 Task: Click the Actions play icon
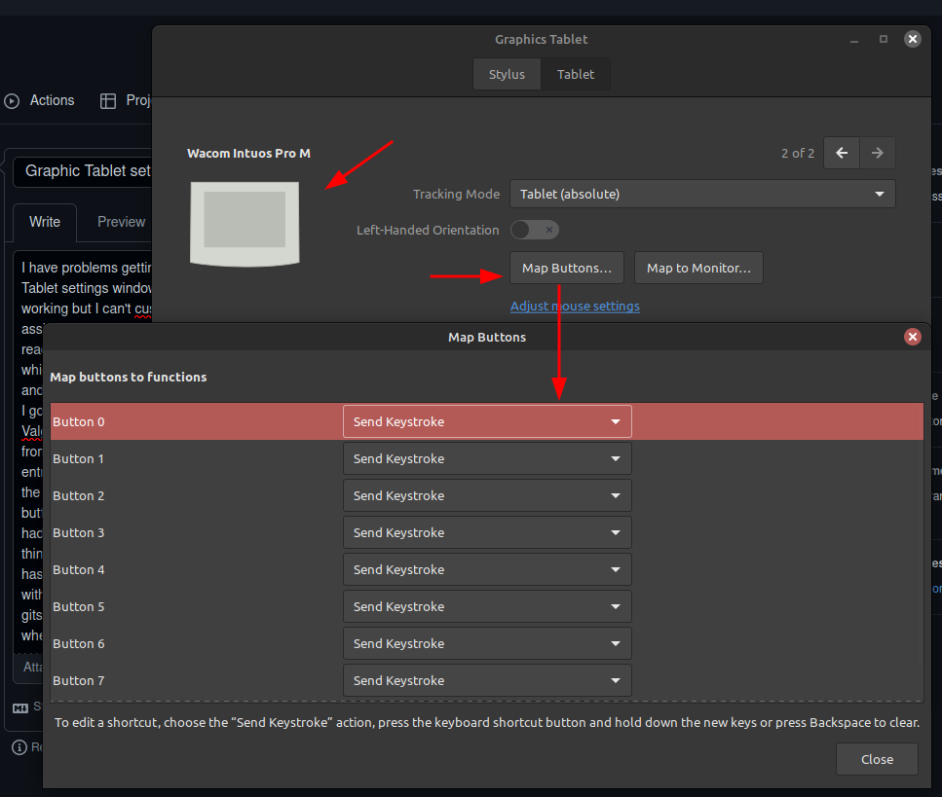tap(12, 100)
